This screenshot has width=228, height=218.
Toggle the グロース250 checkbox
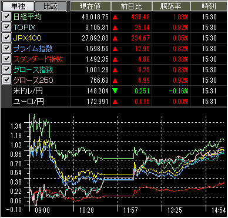[6, 80]
